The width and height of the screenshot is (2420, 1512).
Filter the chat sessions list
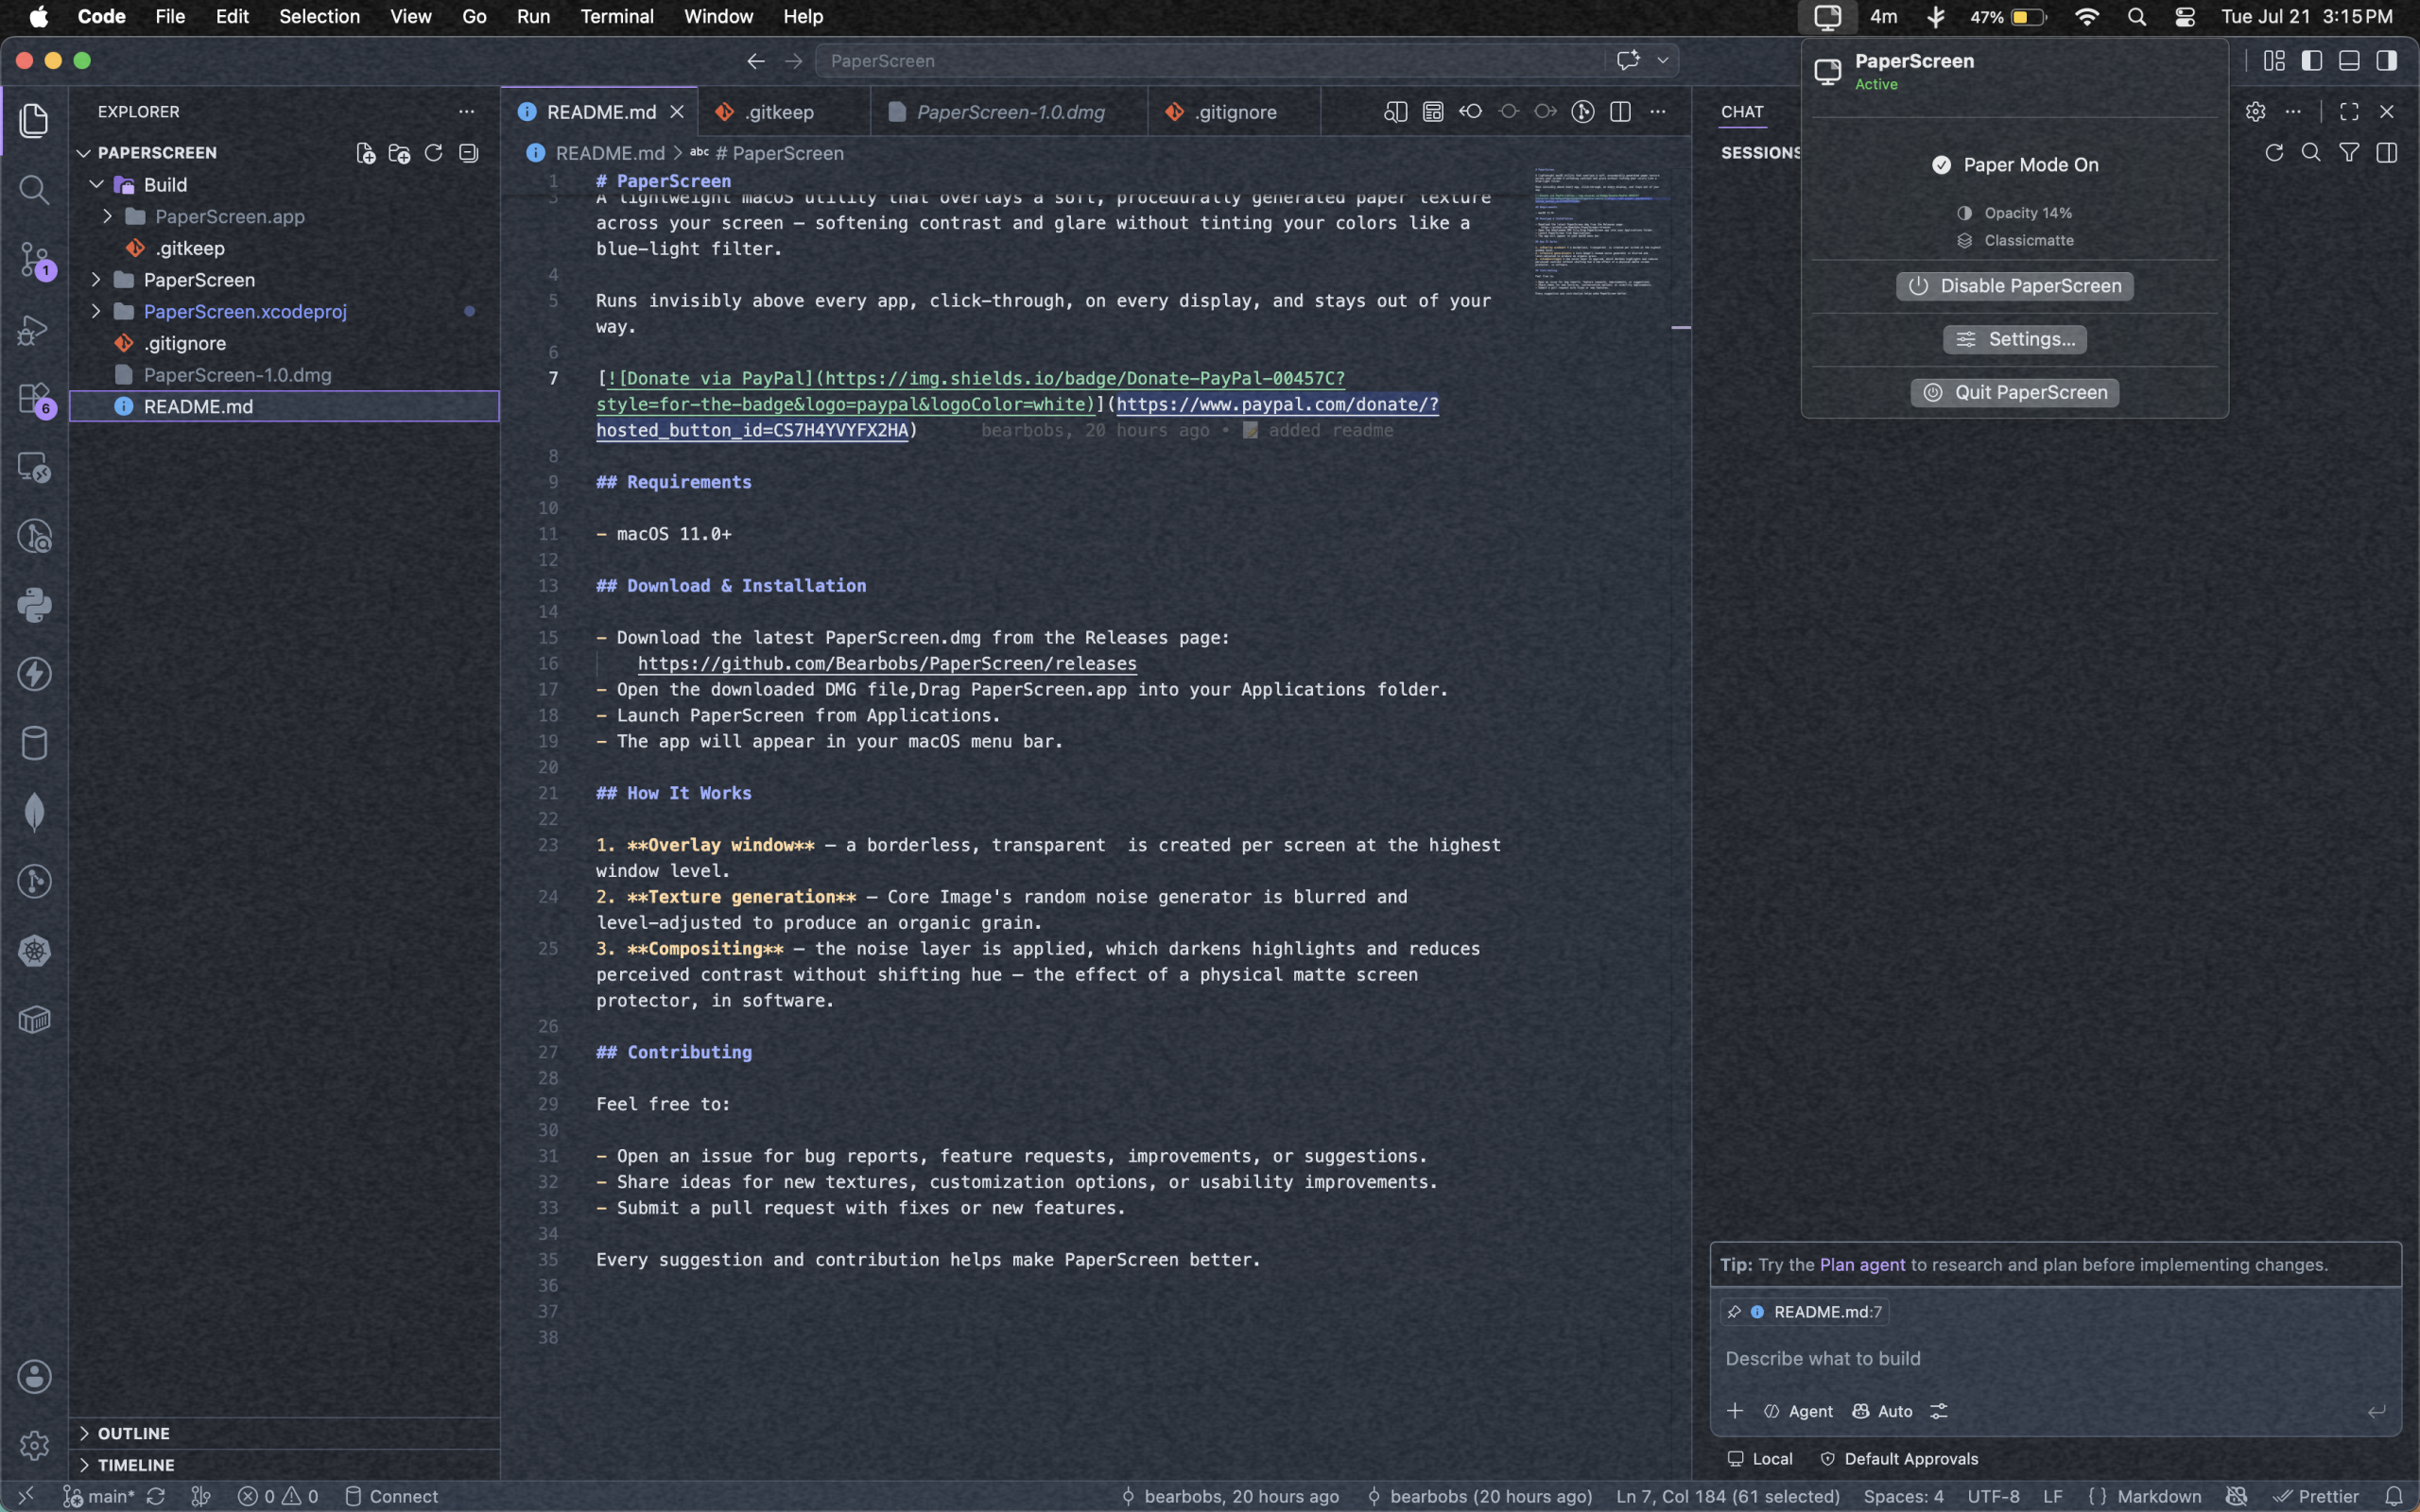pos(2349,153)
